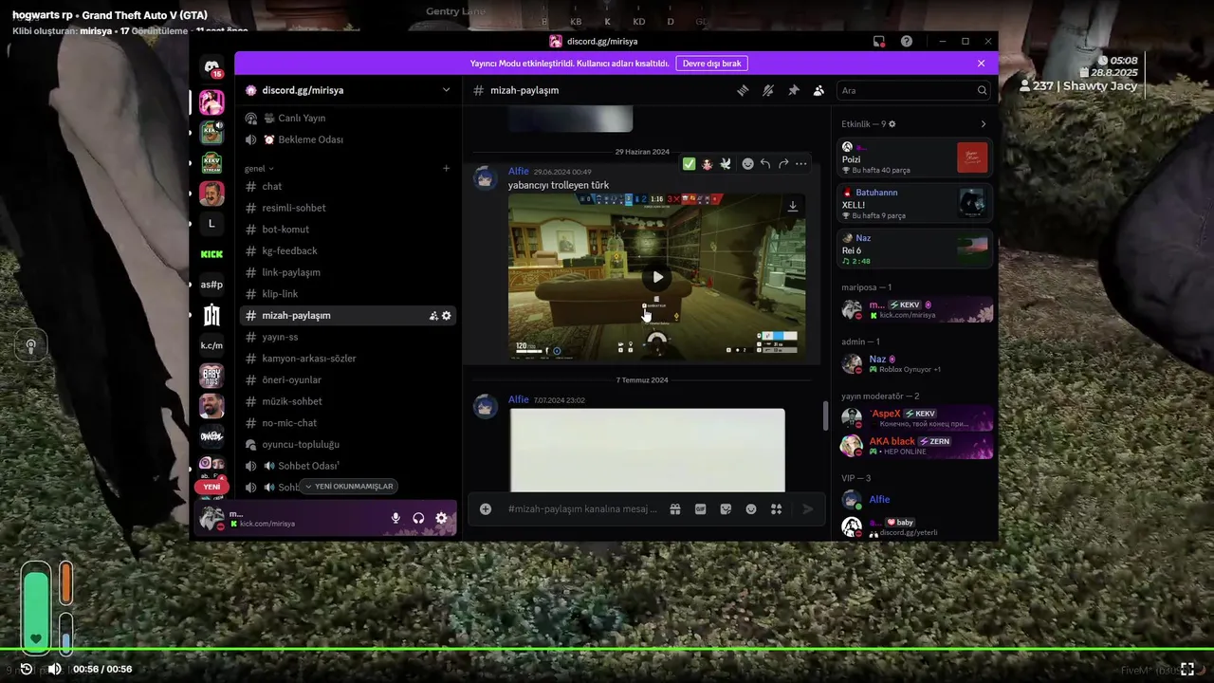
Task: Add the dove emoji reaction
Action: tap(726, 164)
